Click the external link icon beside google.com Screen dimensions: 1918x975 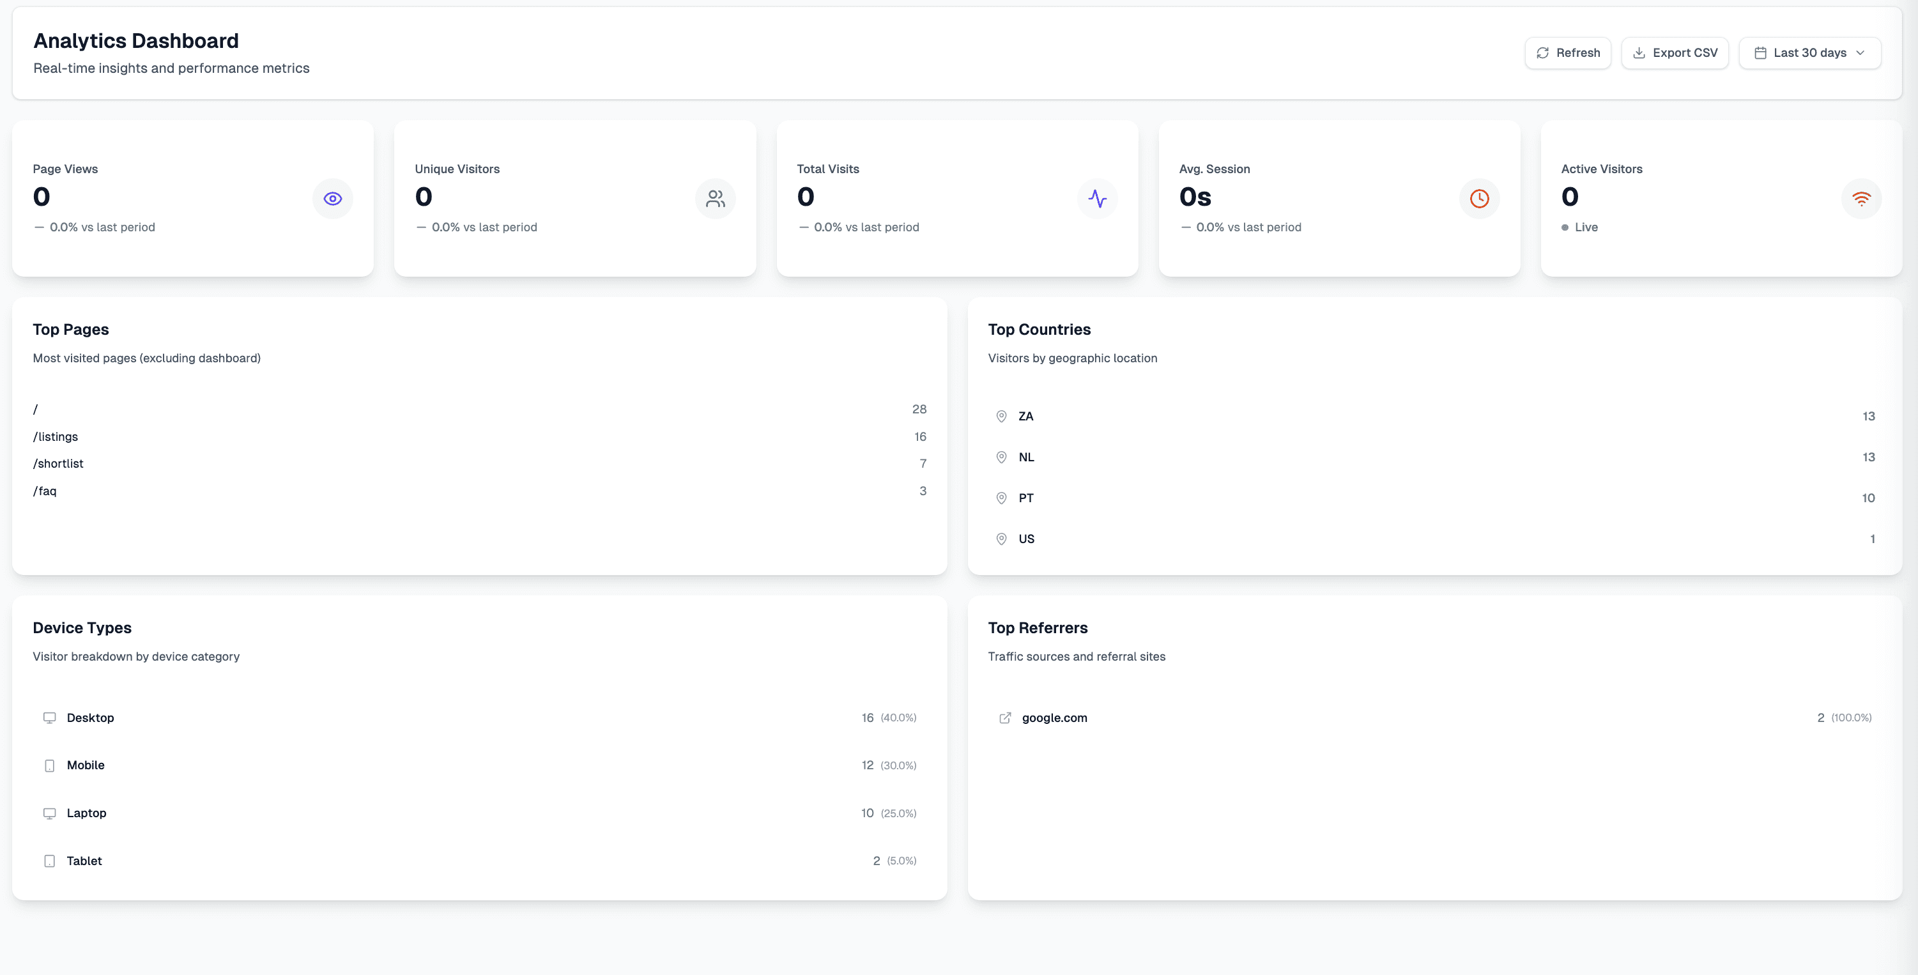(1004, 718)
